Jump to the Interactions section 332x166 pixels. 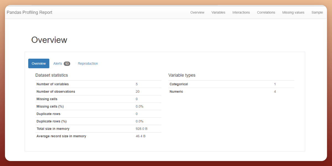[x=241, y=12]
